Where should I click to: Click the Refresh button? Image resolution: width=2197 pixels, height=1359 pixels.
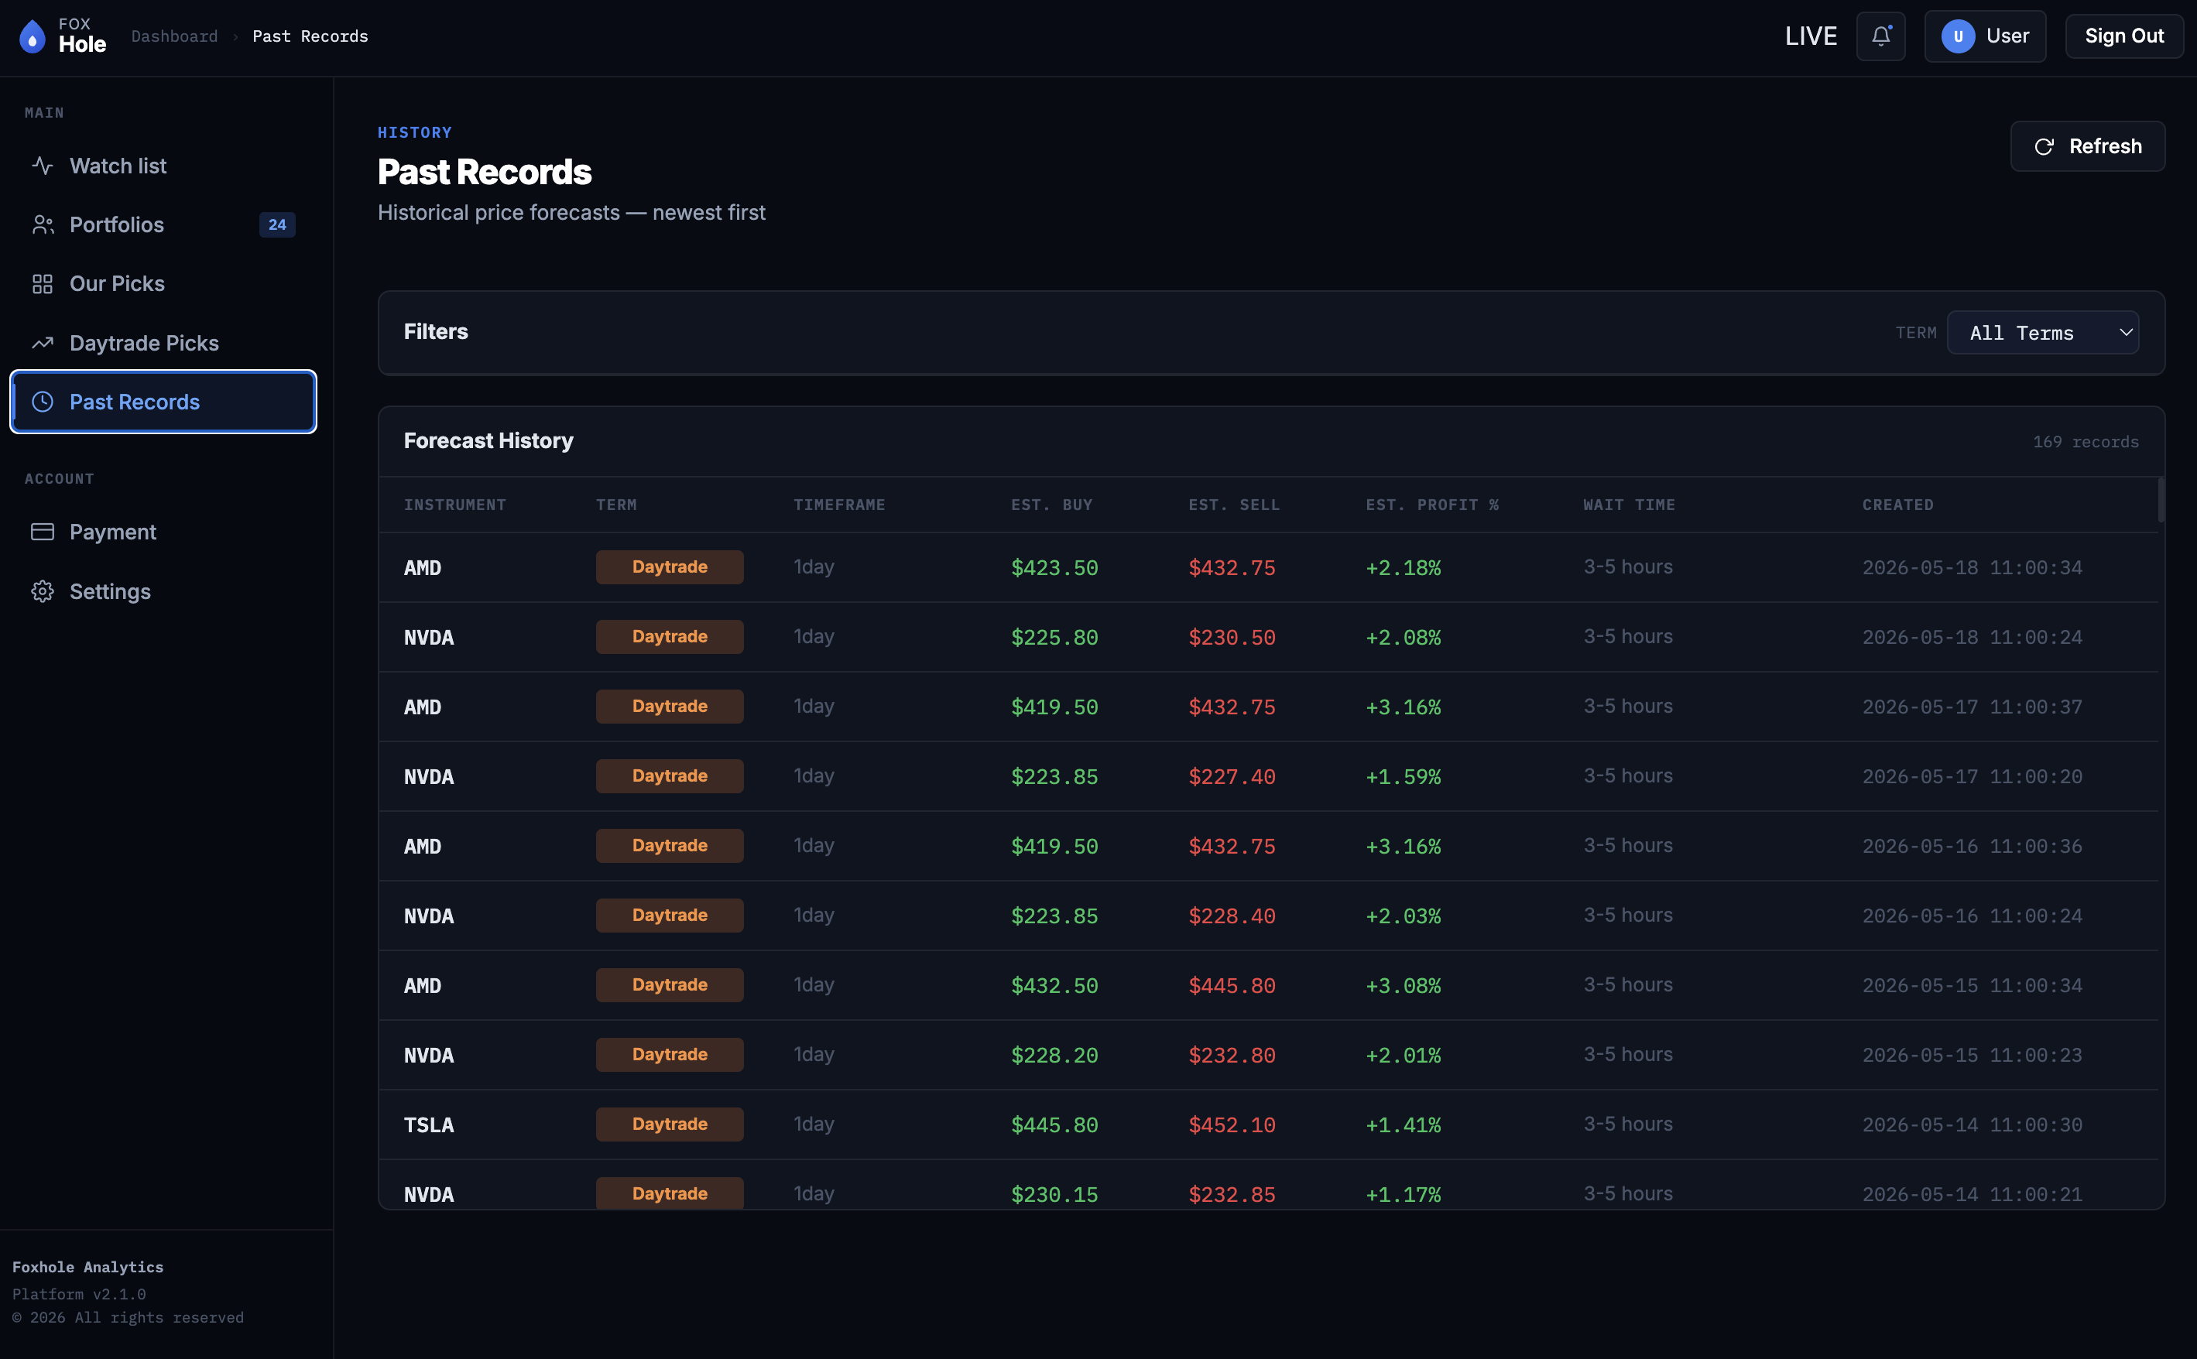tap(2087, 146)
